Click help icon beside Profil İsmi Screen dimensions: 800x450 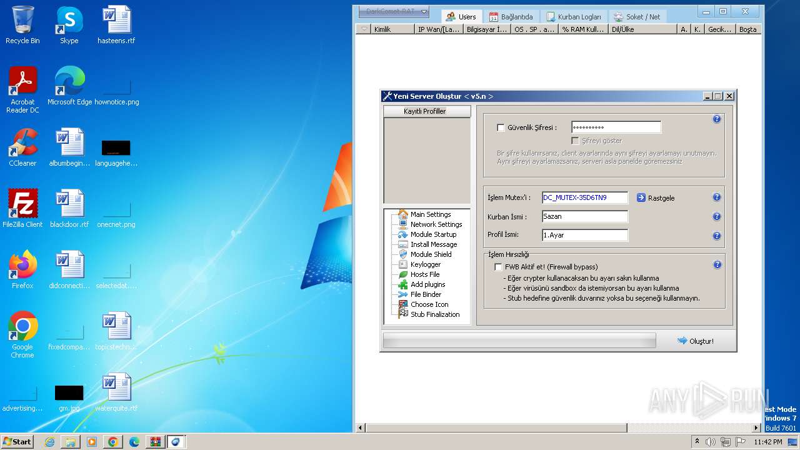(x=717, y=236)
